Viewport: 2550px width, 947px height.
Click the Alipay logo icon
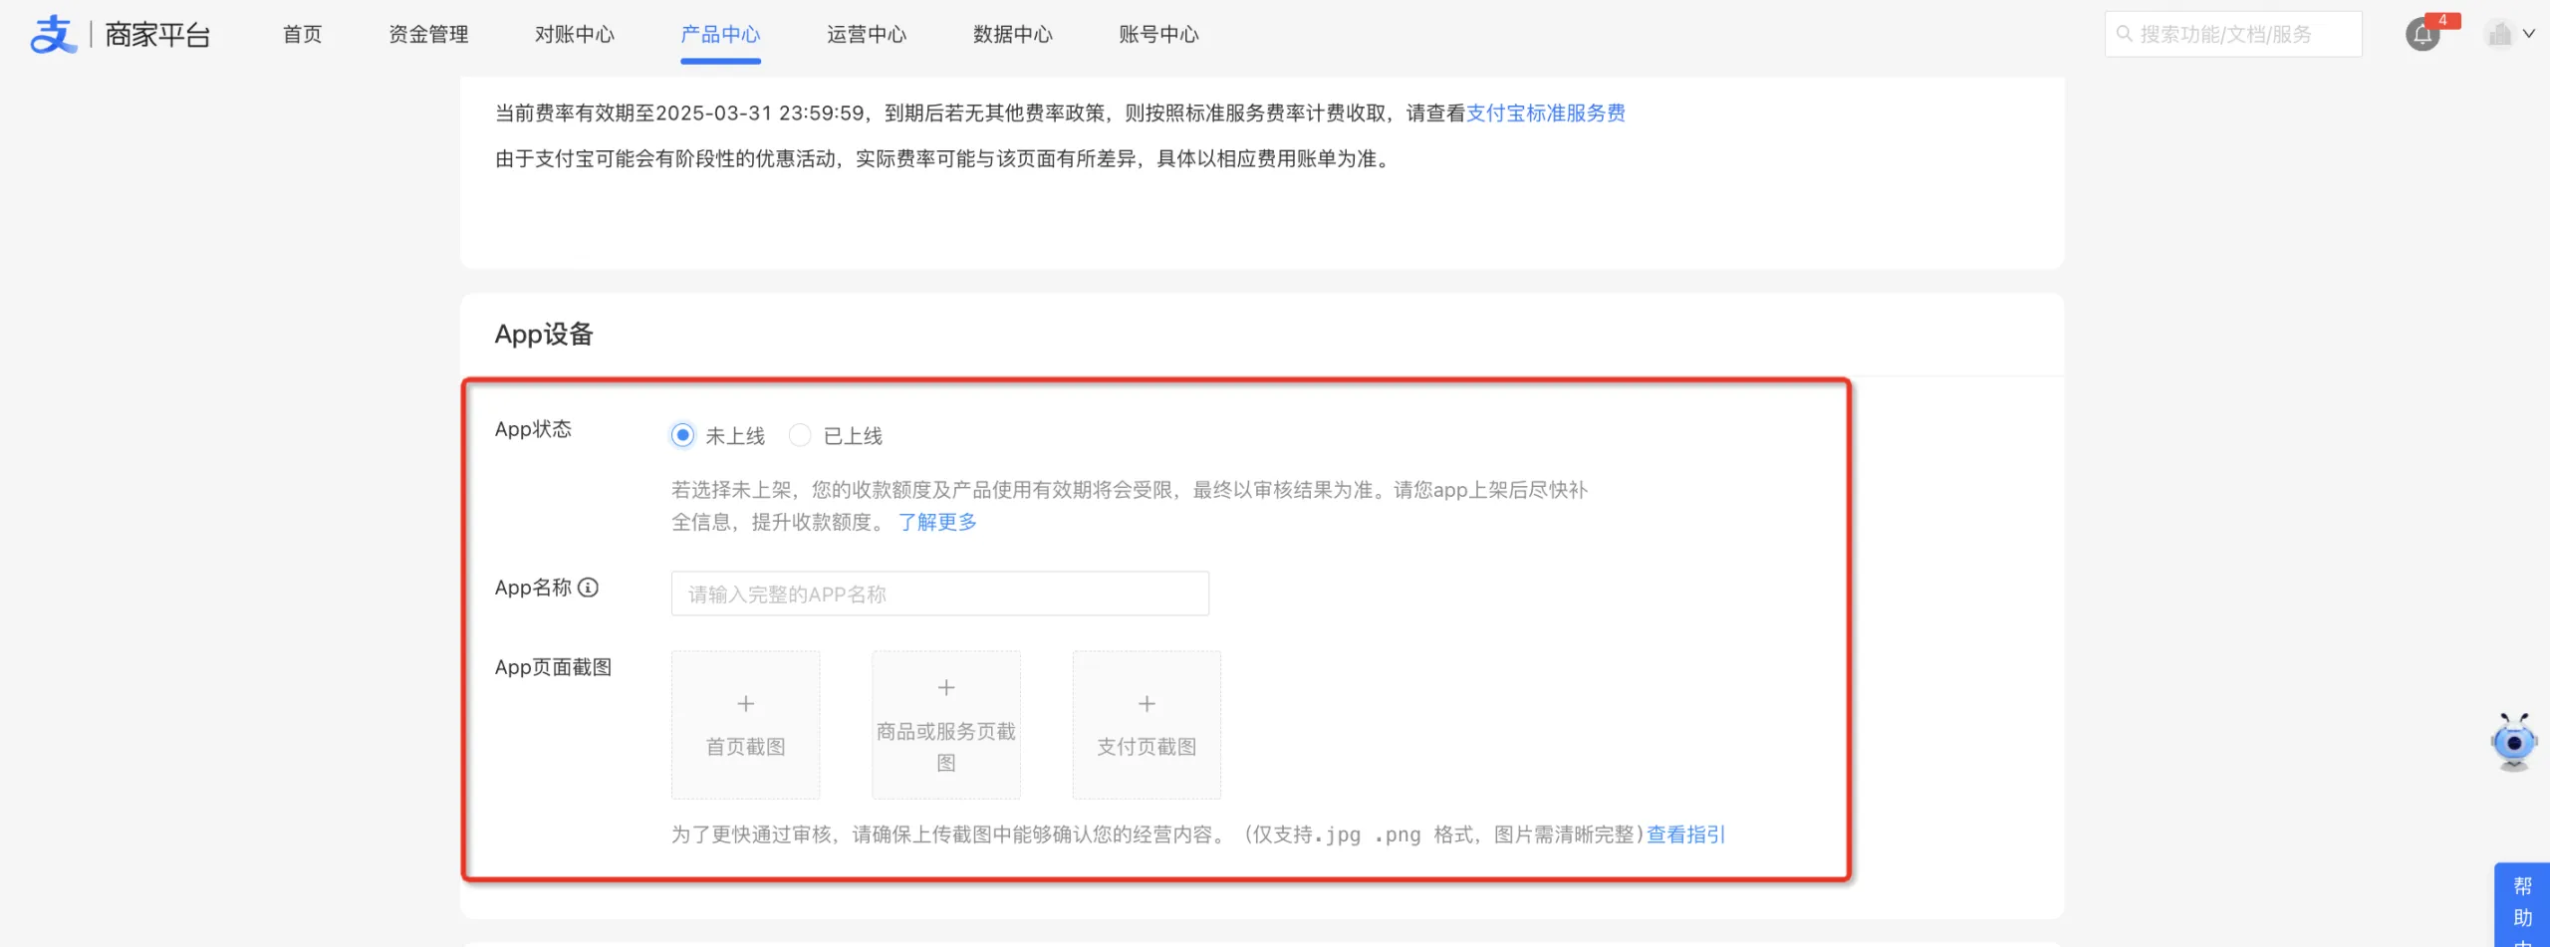pos(53,35)
